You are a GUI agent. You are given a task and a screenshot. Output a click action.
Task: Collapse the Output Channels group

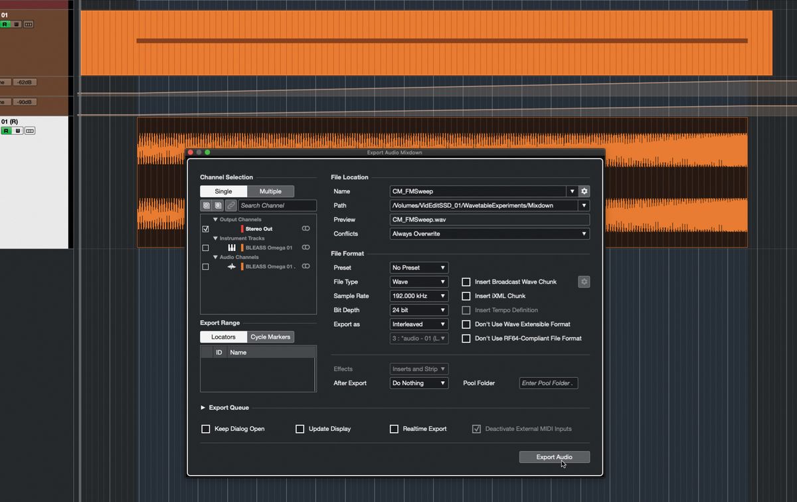[216, 219]
